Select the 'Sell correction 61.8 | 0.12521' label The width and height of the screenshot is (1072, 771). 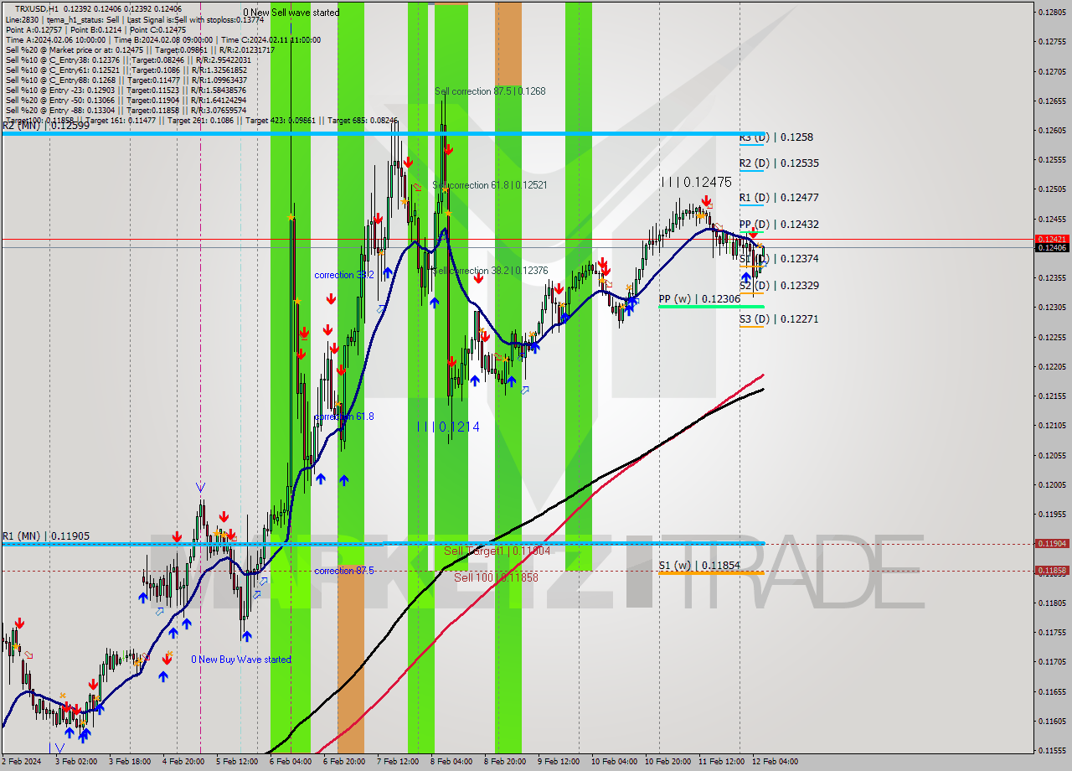coord(490,185)
